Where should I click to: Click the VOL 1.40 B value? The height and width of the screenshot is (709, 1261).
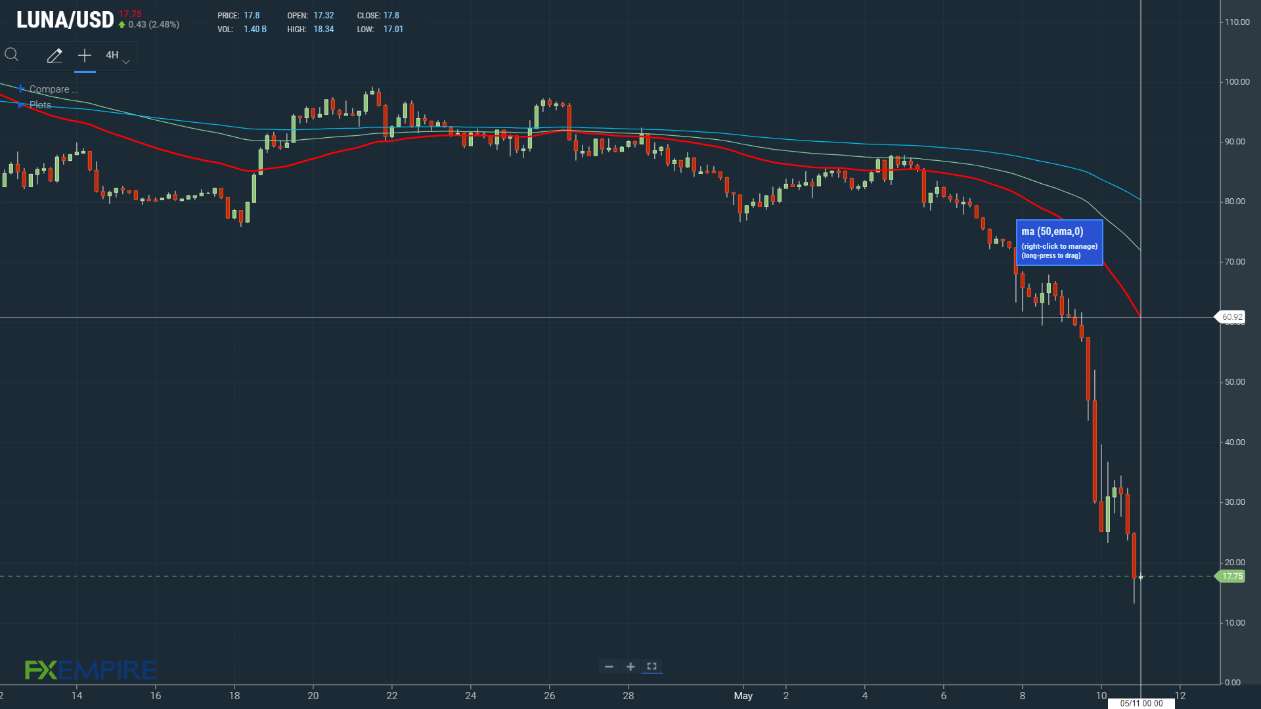[x=255, y=30]
